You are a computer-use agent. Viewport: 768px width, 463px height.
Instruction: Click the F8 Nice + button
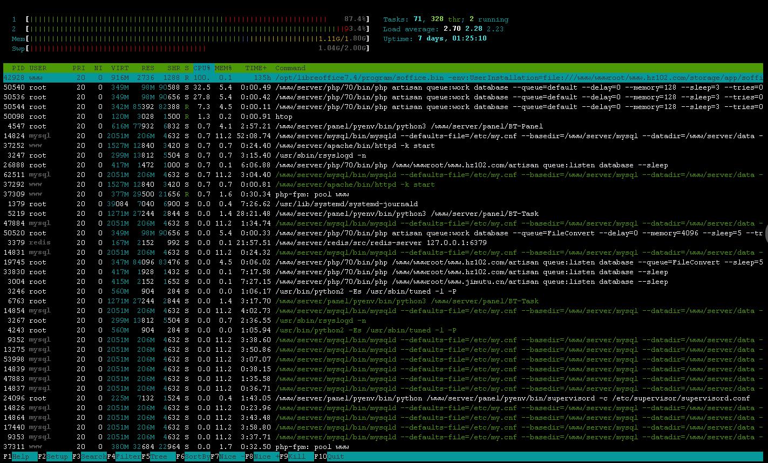262,457
